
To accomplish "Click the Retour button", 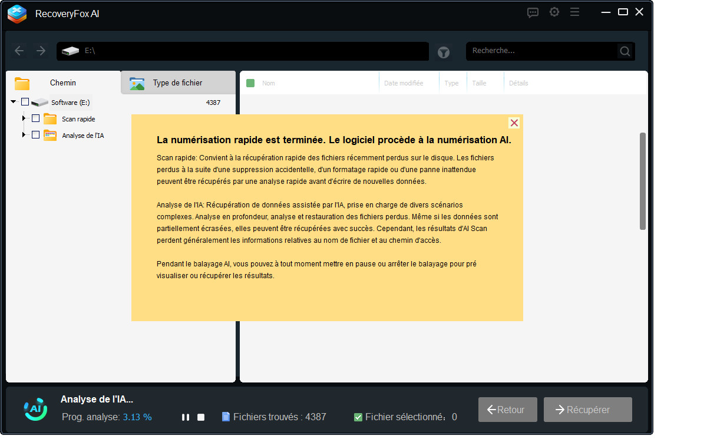I will (507, 409).
